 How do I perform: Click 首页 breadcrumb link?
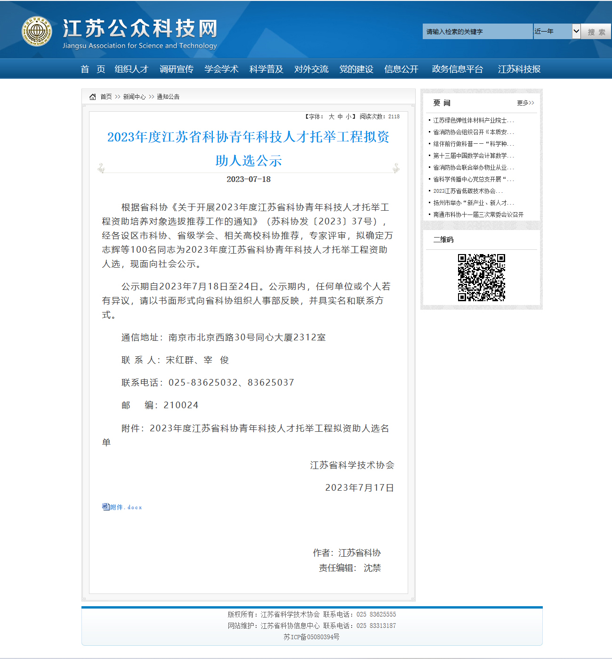pyautogui.click(x=106, y=97)
